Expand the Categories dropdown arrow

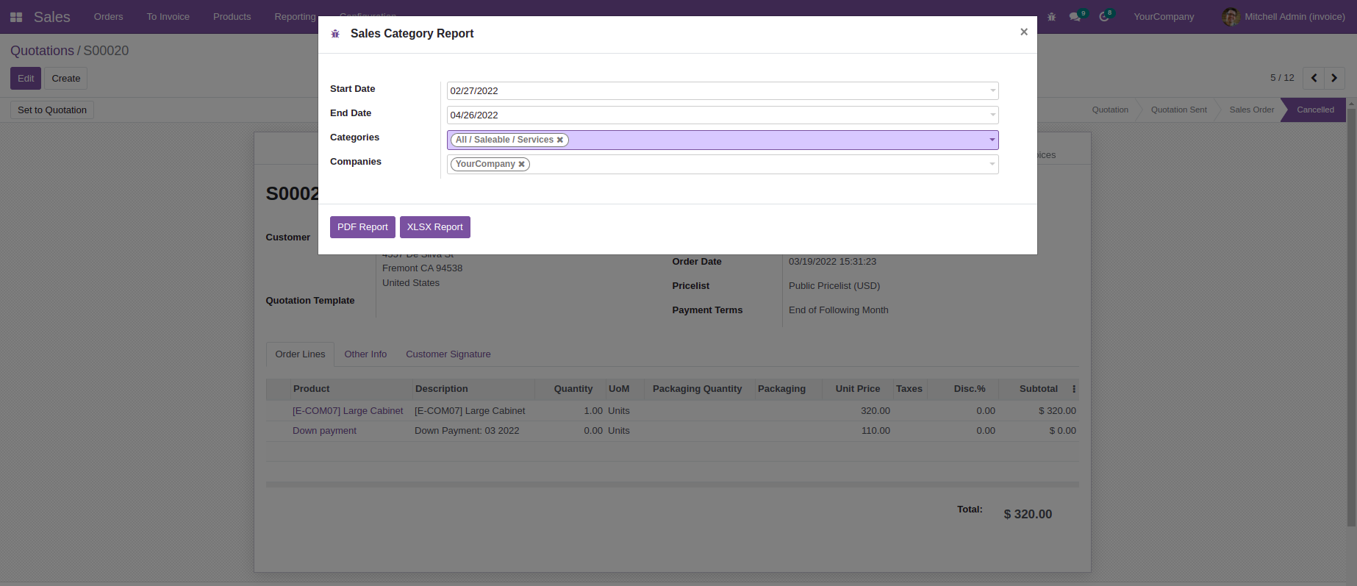click(x=992, y=140)
